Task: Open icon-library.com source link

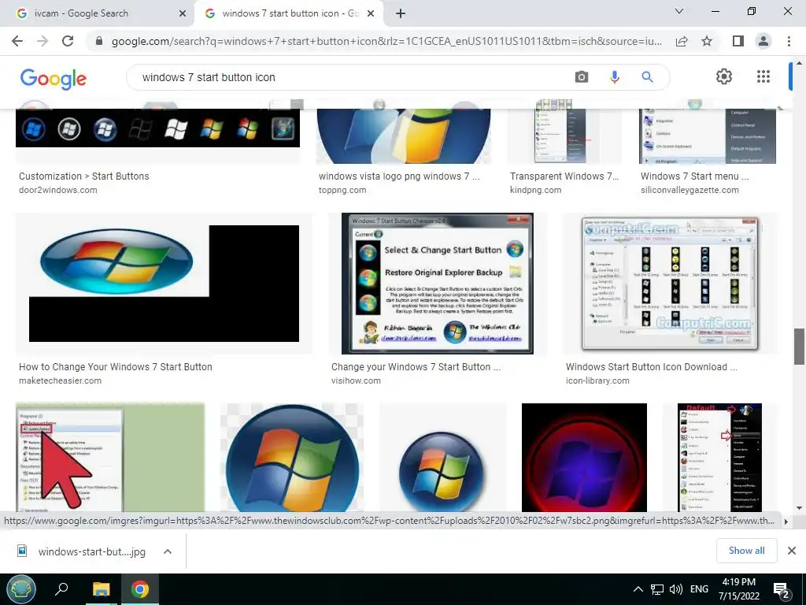Action: [x=598, y=380]
